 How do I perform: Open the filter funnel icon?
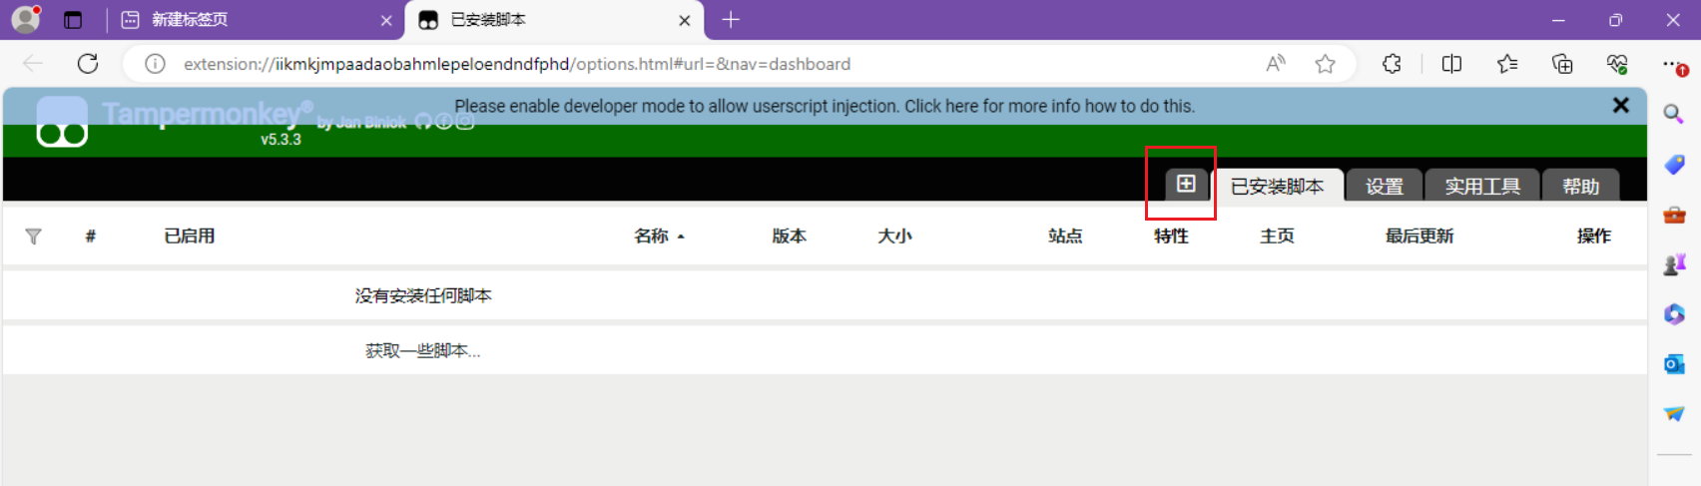point(33,237)
